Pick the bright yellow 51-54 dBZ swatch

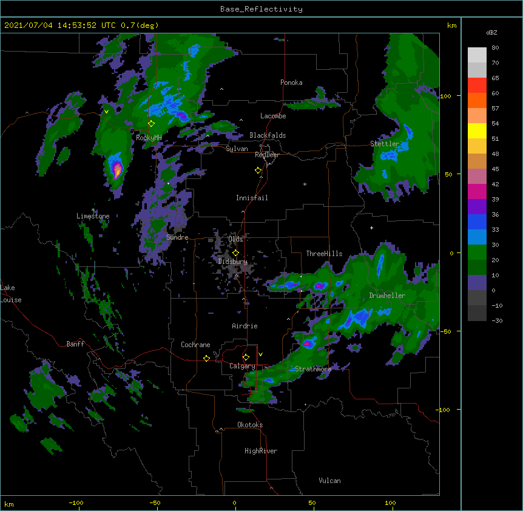coord(477,130)
